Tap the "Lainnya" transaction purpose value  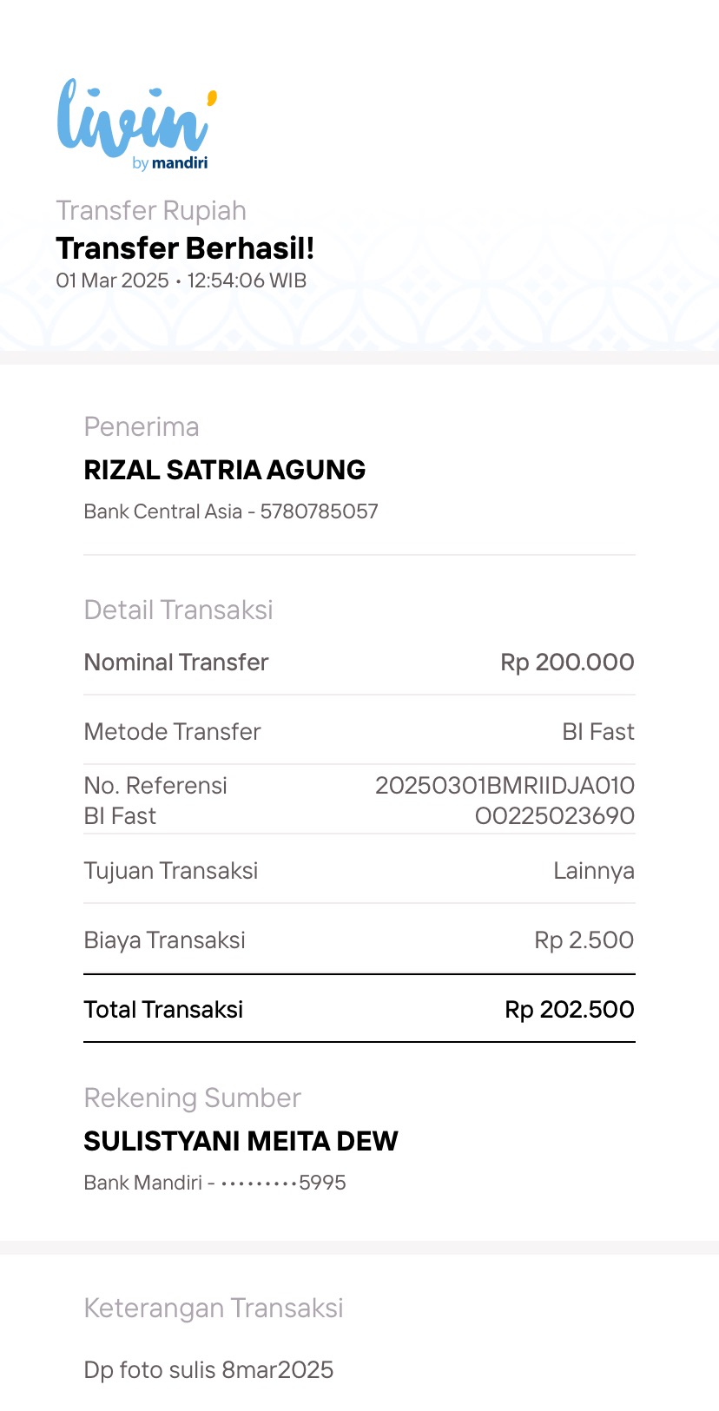point(593,870)
